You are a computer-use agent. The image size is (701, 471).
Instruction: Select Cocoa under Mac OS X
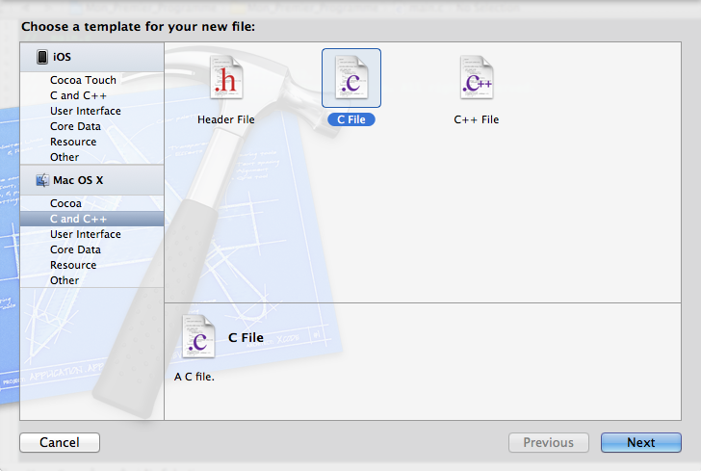pos(65,203)
